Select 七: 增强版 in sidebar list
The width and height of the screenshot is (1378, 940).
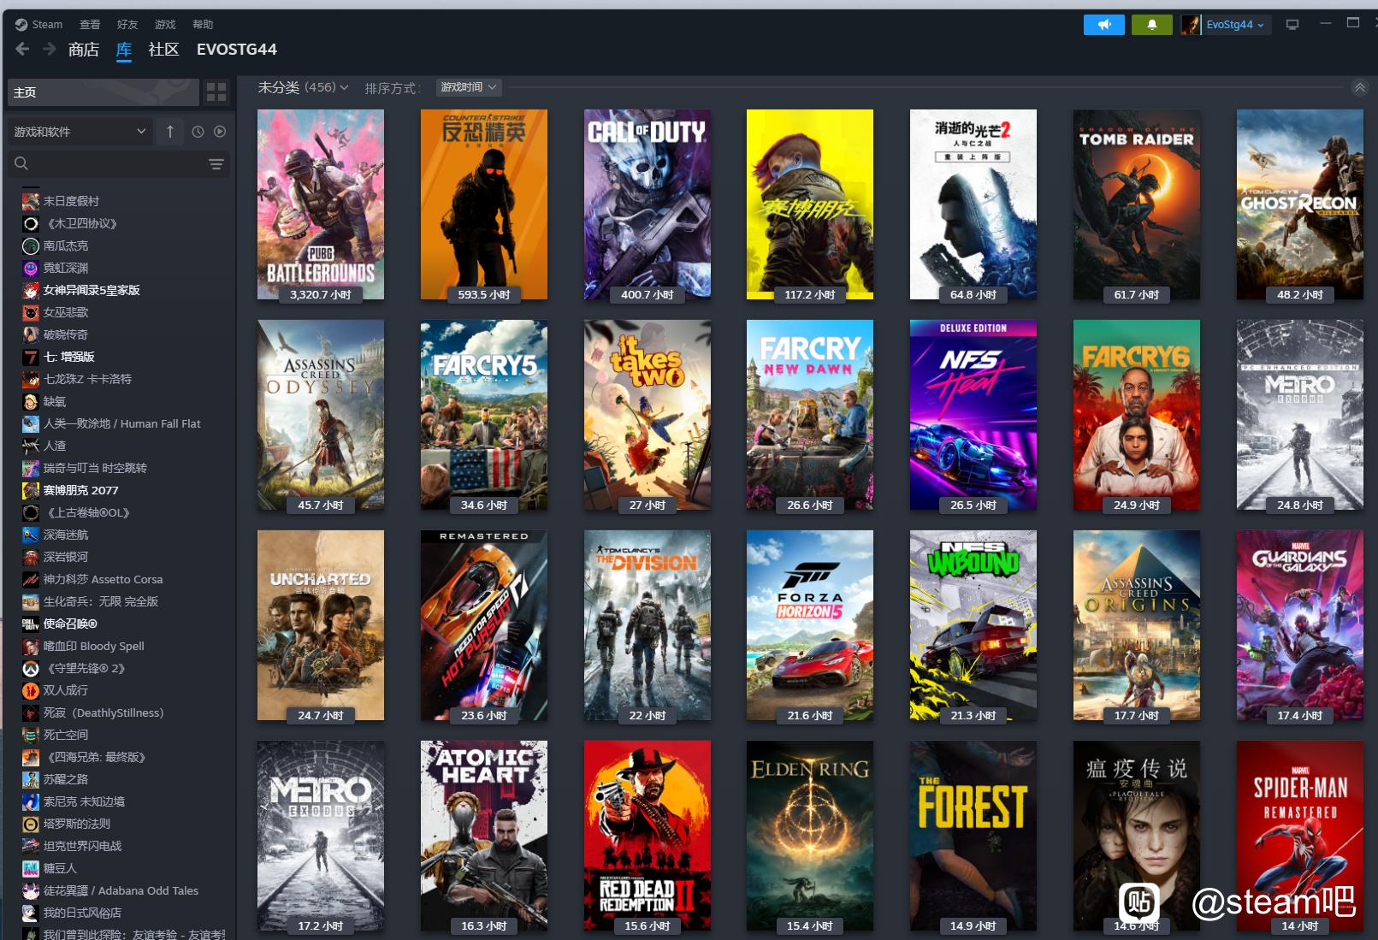(69, 357)
